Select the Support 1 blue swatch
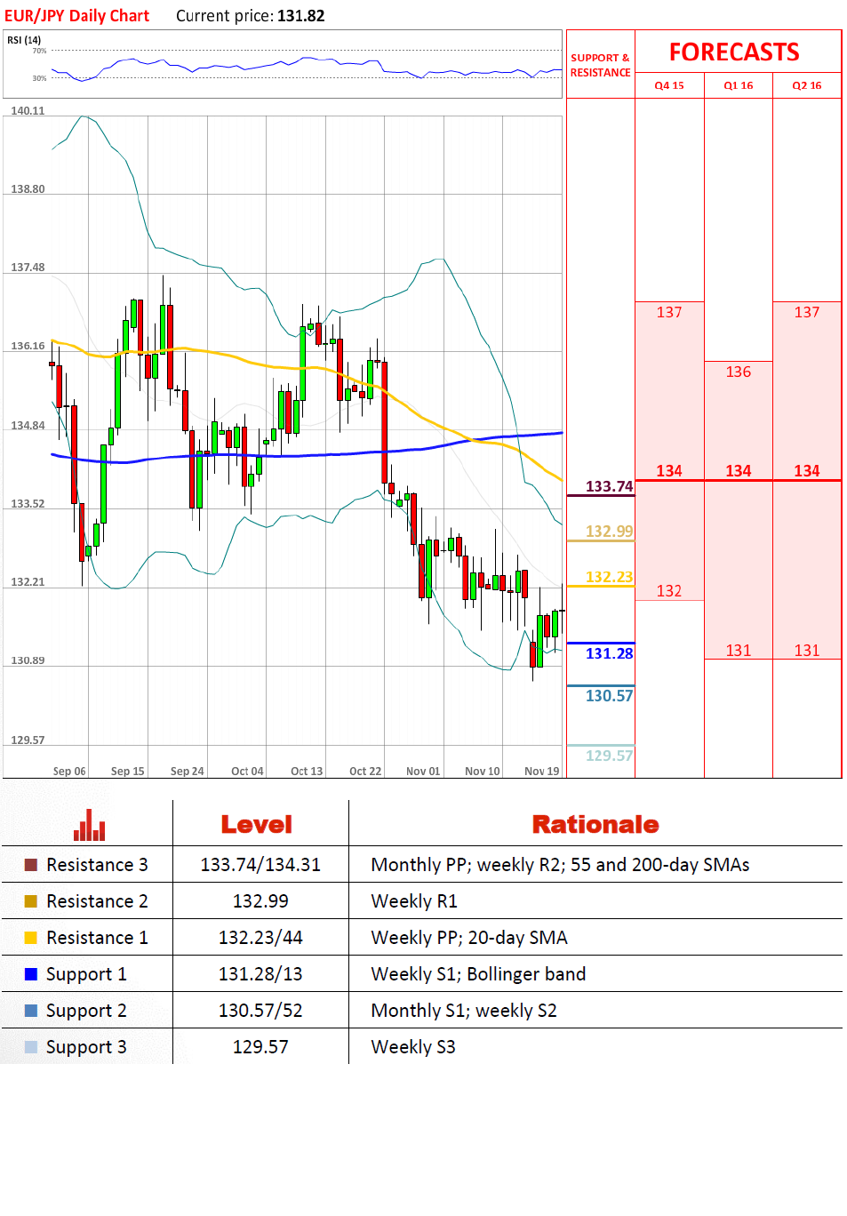This screenshot has width=847, height=1216. tap(31, 974)
